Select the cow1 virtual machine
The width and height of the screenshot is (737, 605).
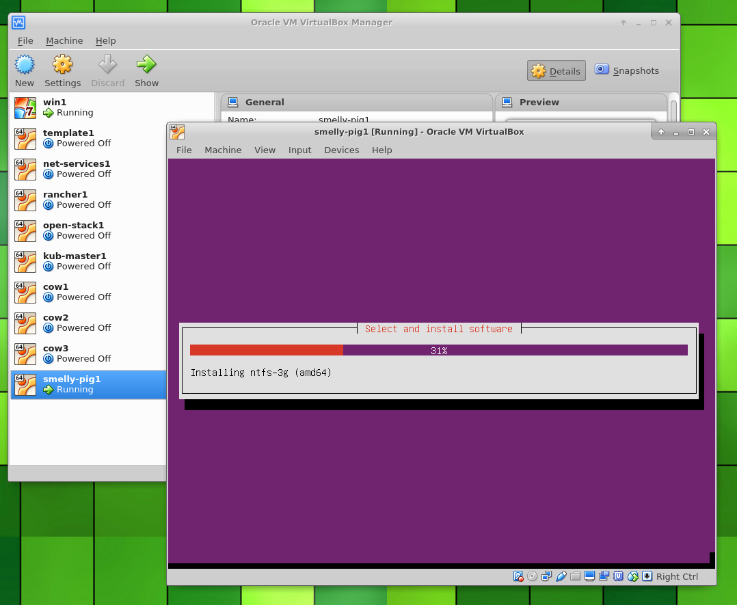tap(88, 293)
